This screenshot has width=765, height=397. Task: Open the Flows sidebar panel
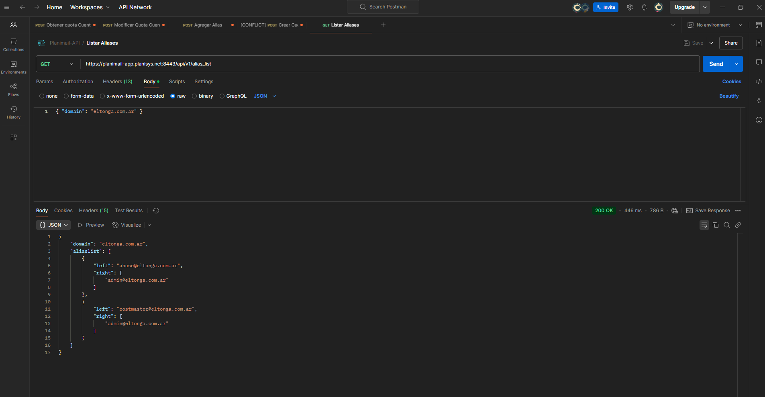click(14, 90)
